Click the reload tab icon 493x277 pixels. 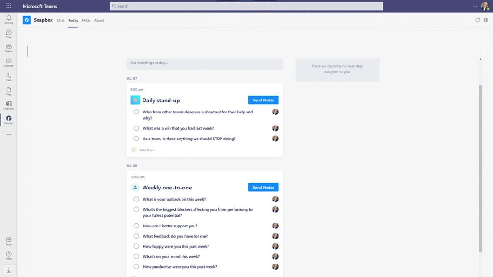[x=478, y=20]
